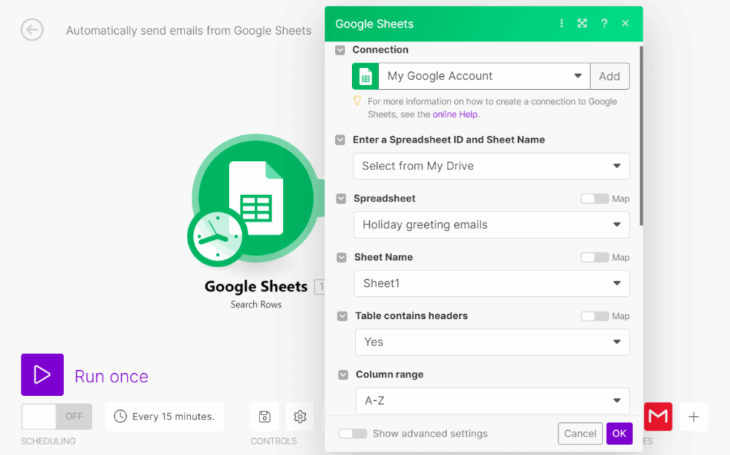Open the Holiday greeting emails dropdown
Image resolution: width=730 pixels, height=455 pixels.
491,225
